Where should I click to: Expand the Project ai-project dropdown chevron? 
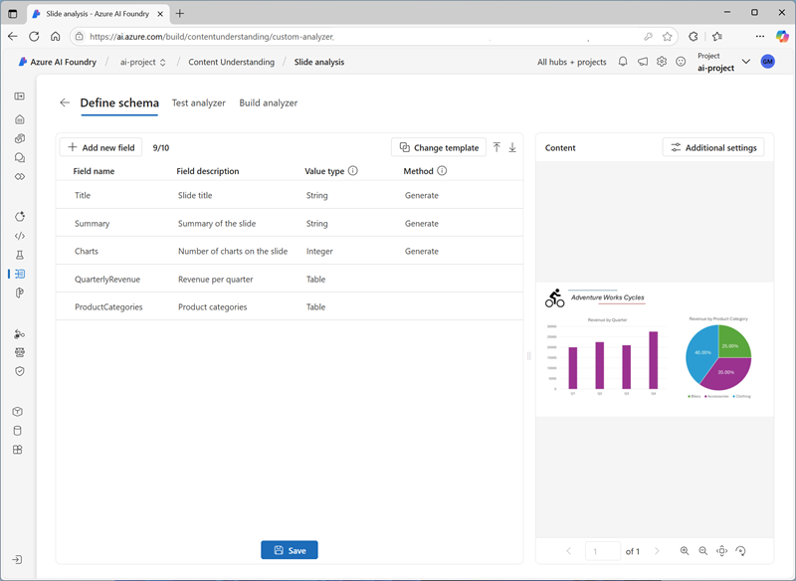(x=745, y=62)
